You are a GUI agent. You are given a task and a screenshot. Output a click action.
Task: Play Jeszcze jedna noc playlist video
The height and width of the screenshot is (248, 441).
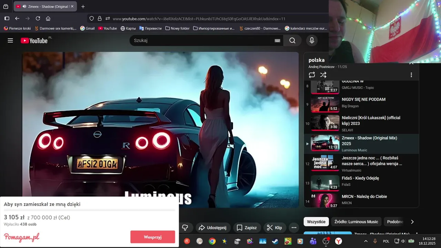(x=361, y=163)
